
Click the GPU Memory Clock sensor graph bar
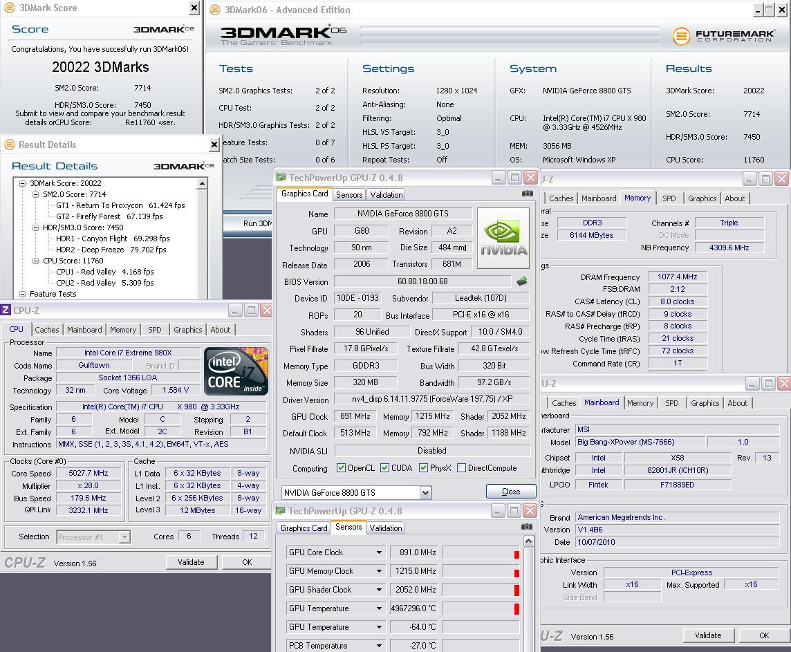(x=481, y=571)
